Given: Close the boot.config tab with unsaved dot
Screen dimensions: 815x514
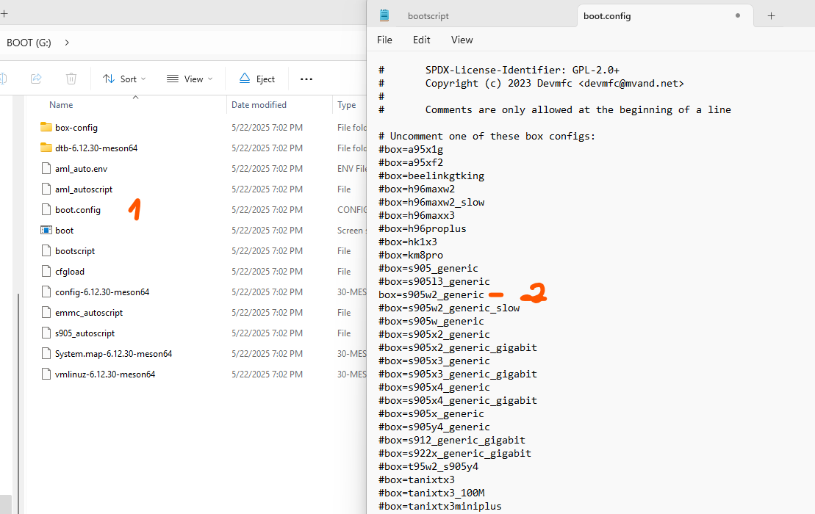Looking at the screenshot, I should point(738,15).
